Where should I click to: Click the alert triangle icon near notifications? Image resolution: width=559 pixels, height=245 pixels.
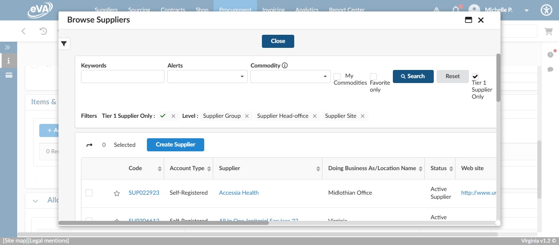436,10
